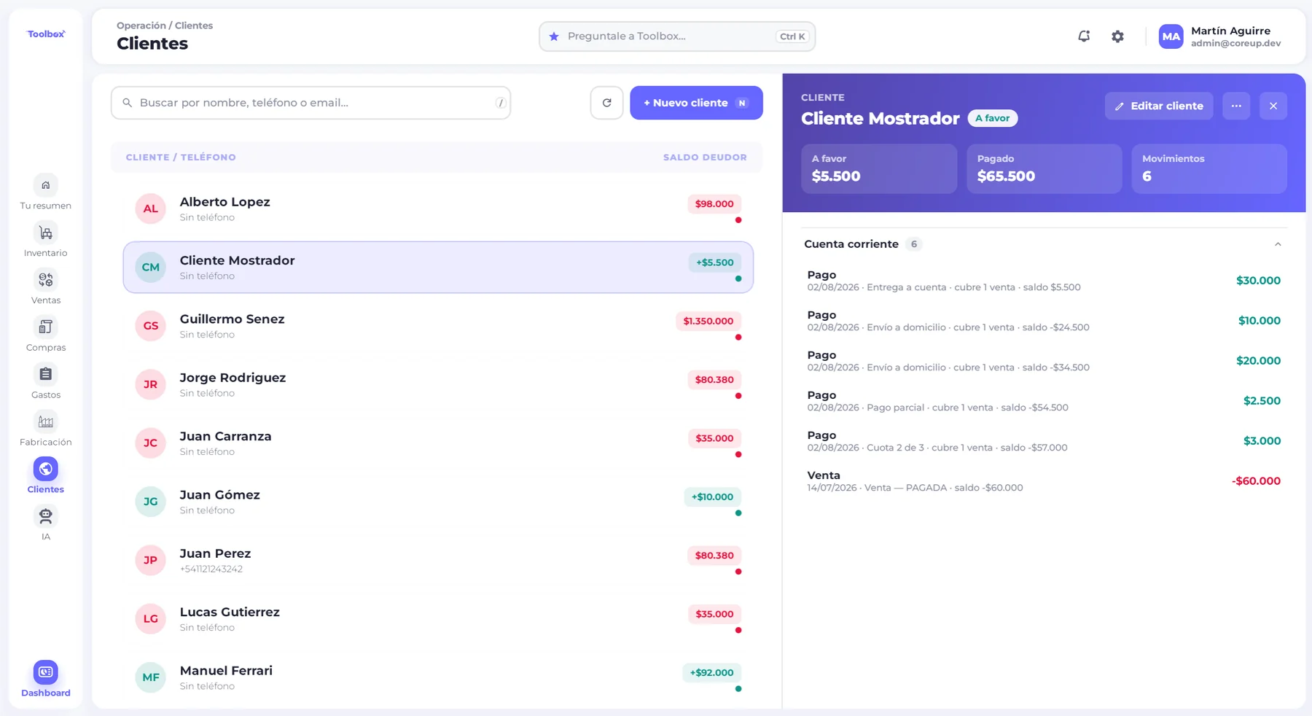Open the more options ellipsis menu
The width and height of the screenshot is (1312, 716).
1236,106
